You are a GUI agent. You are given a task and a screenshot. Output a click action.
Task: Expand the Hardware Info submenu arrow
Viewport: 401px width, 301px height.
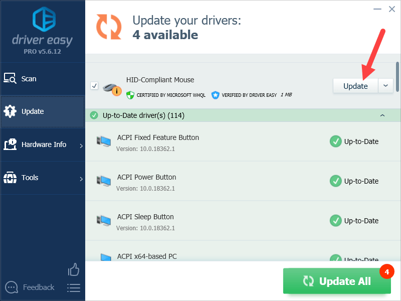point(81,146)
